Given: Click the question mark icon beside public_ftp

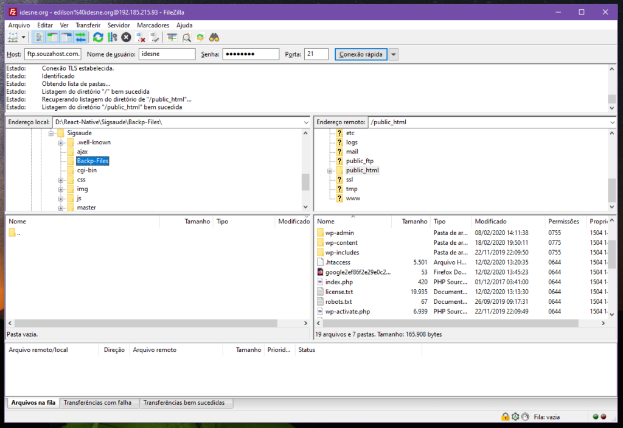Looking at the screenshot, I should pos(339,161).
